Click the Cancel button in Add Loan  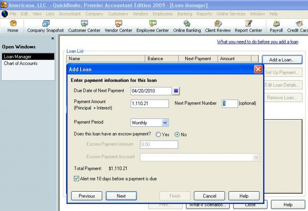pyautogui.click(x=209, y=196)
